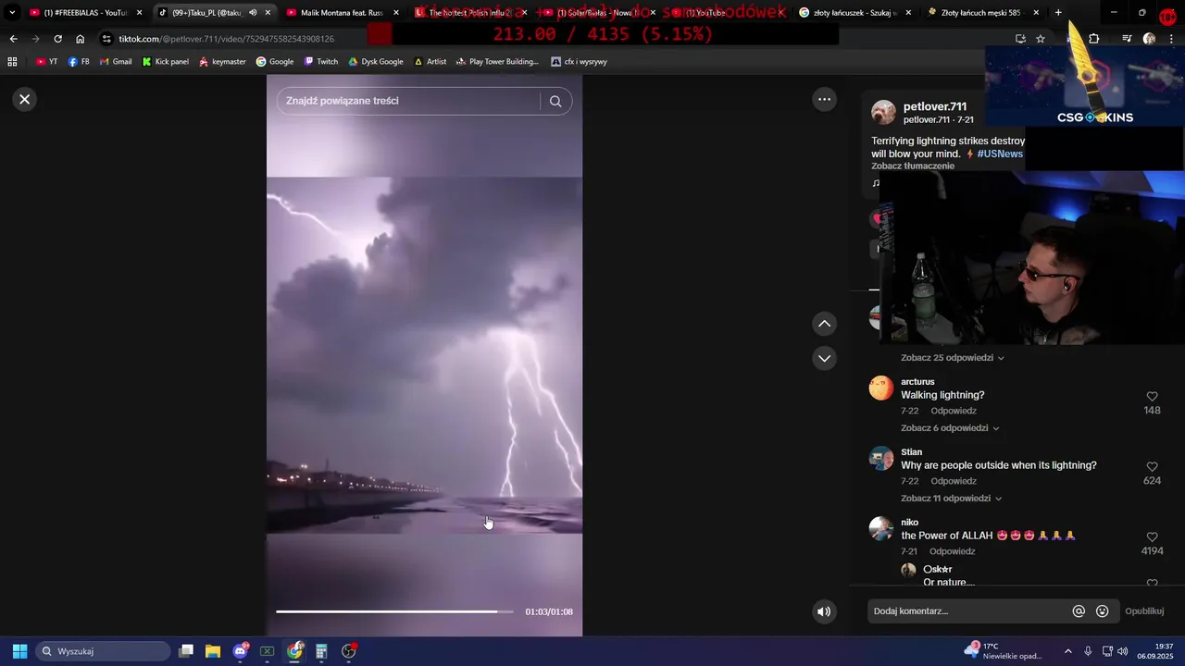Mute the video with the speaker button

pos(824,611)
